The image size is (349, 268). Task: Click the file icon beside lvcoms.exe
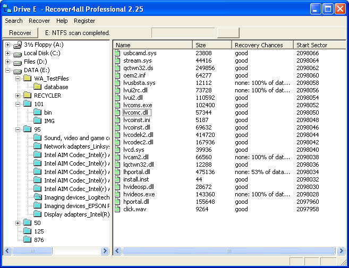coord(117,105)
